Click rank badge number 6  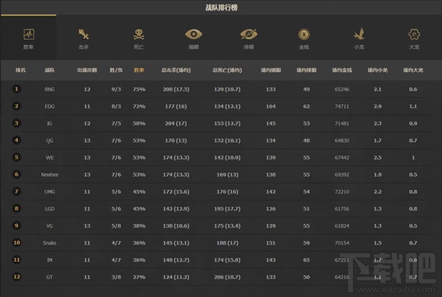coord(17,175)
